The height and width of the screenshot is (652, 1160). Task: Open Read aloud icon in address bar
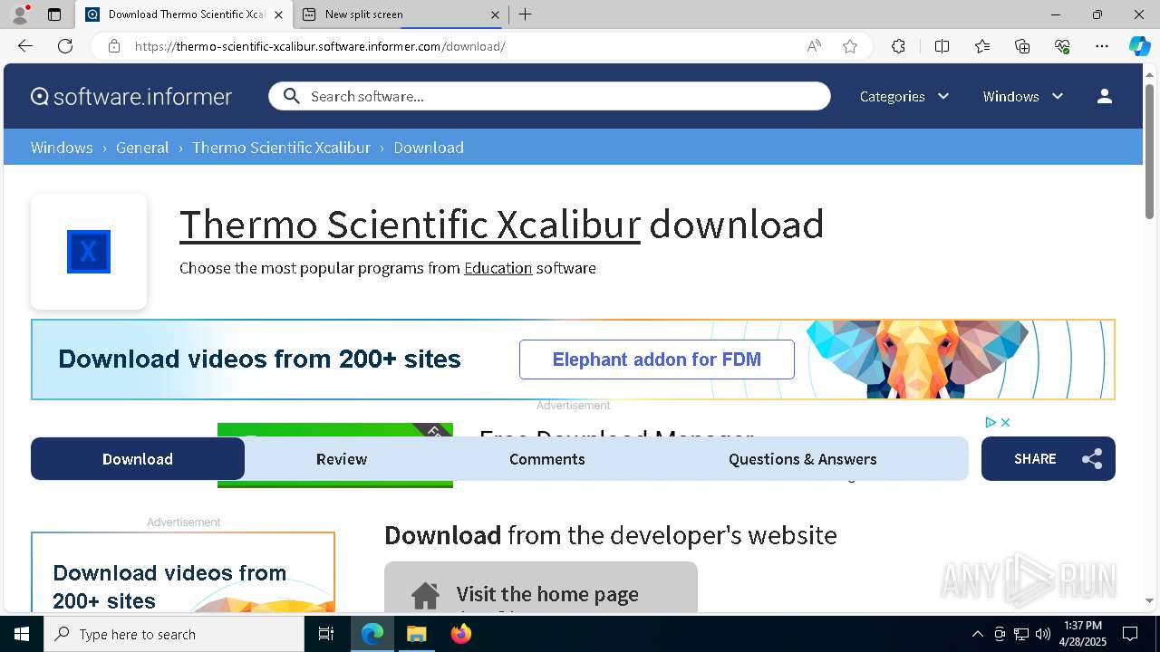click(814, 46)
